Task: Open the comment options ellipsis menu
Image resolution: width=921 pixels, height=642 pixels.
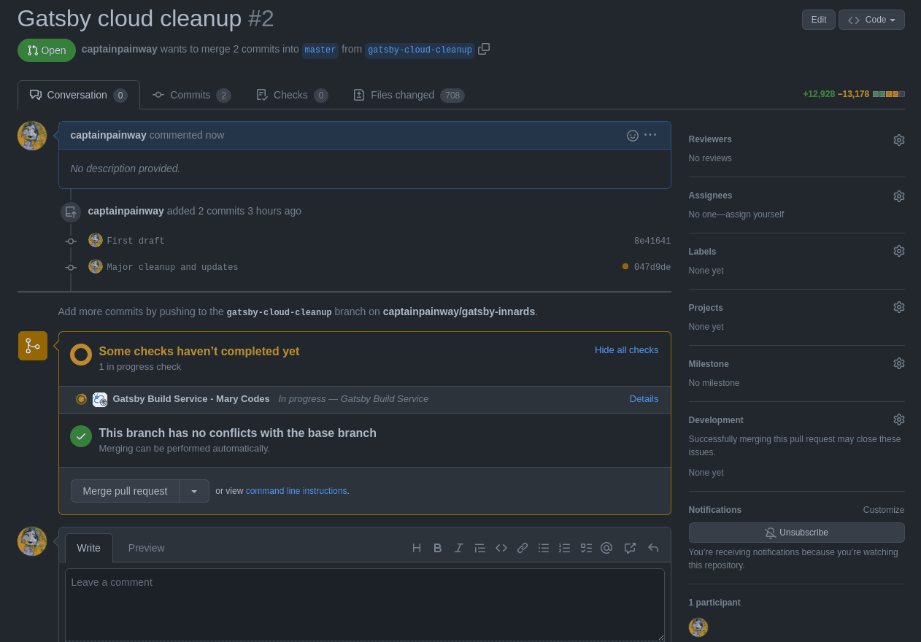Action: click(650, 135)
